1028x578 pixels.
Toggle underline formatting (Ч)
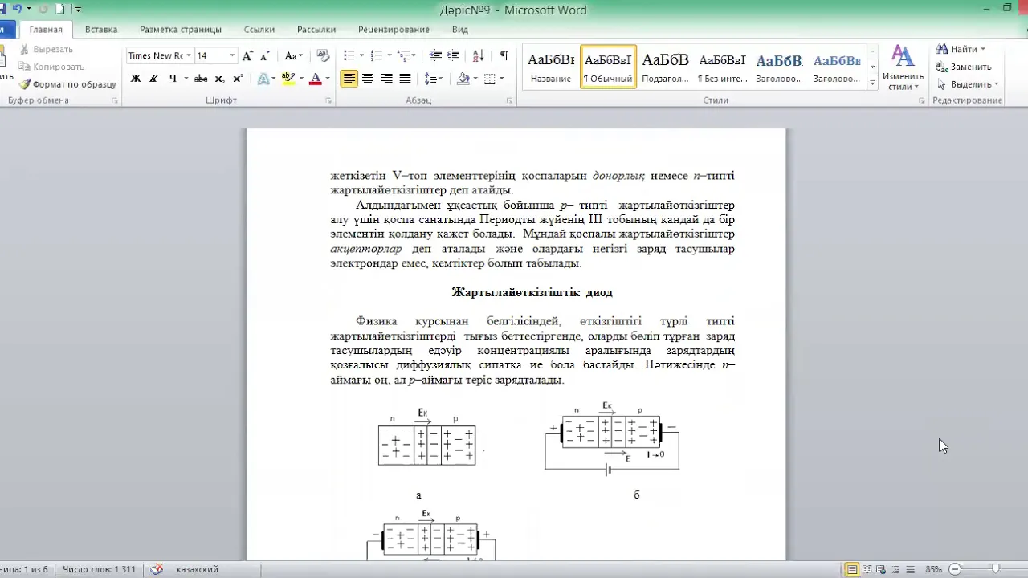pos(173,79)
